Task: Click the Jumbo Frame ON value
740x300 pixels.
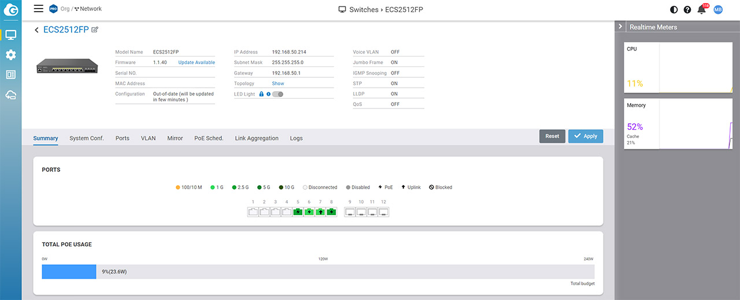Action: click(x=394, y=62)
